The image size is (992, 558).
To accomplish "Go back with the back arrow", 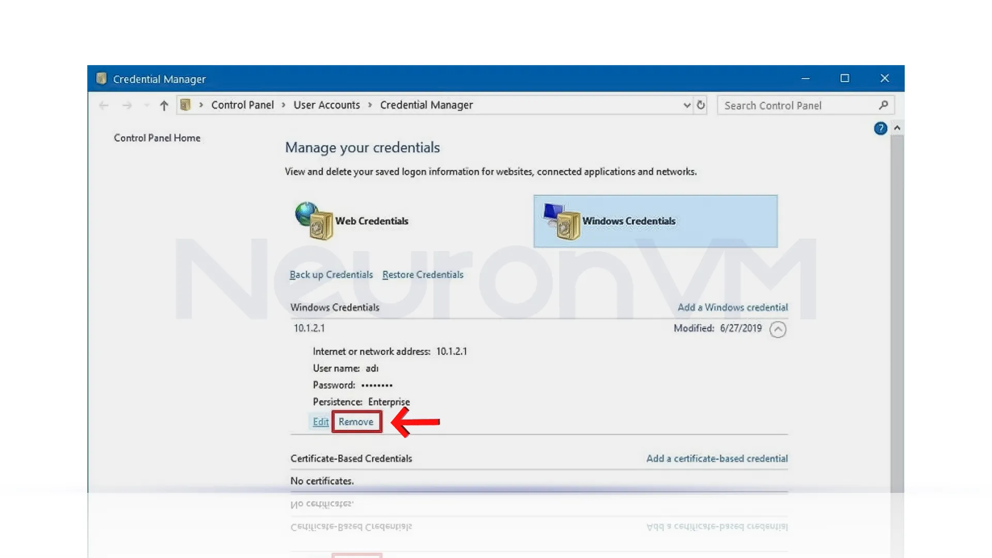I will pyautogui.click(x=104, y=105).
